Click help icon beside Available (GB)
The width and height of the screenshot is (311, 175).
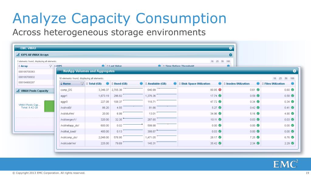click(175, 84)
